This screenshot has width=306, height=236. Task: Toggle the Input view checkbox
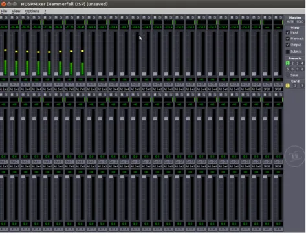(x=287, y=32)
